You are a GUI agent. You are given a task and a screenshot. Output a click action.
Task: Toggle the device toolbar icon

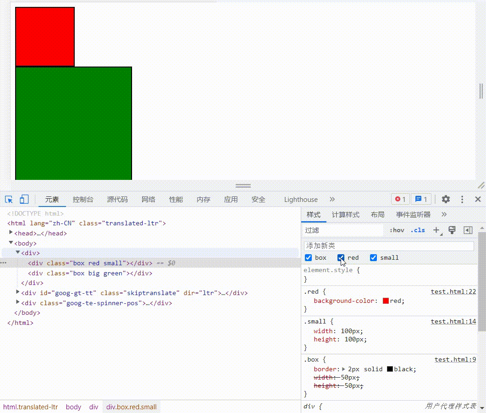point(24,199)
